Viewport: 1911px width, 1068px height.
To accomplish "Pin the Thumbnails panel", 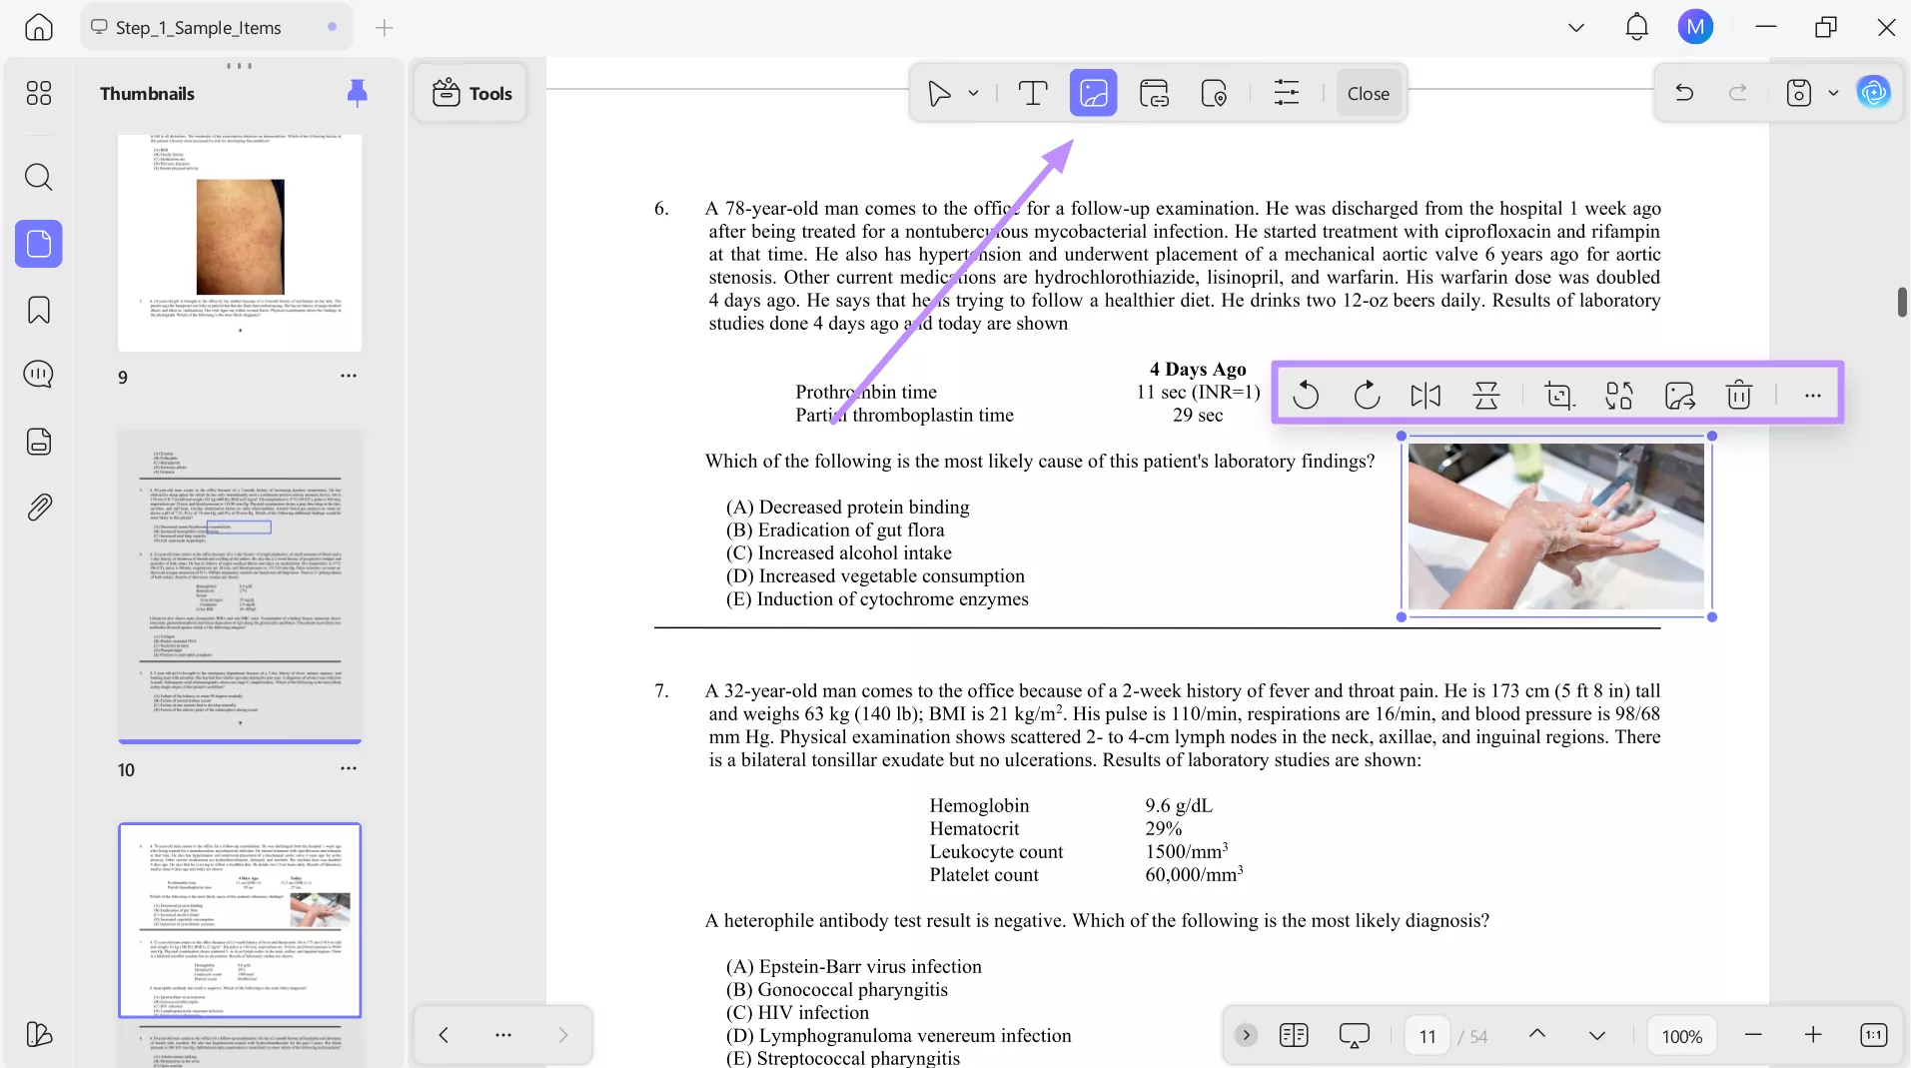I will click(357, 93).
